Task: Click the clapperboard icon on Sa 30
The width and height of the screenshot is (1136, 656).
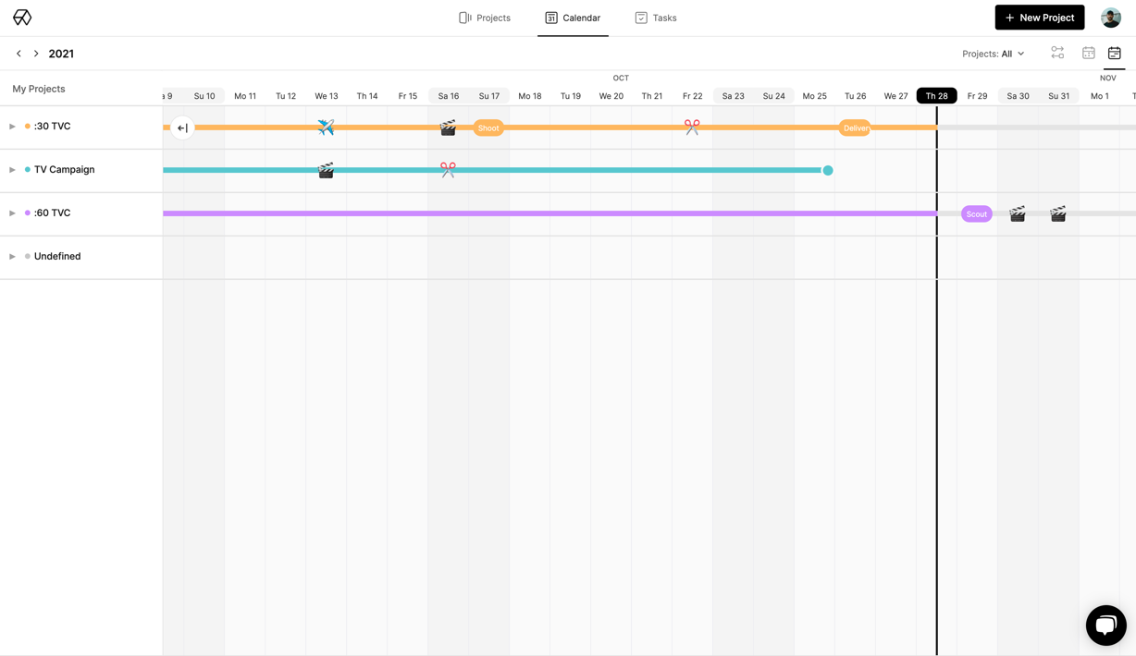Action: [1018, 213]
